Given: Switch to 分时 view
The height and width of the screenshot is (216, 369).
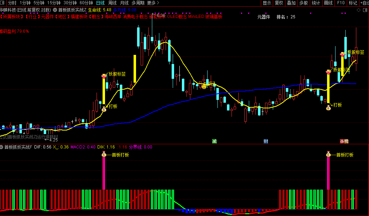Looking at the screenshot, I should point(12,3).
